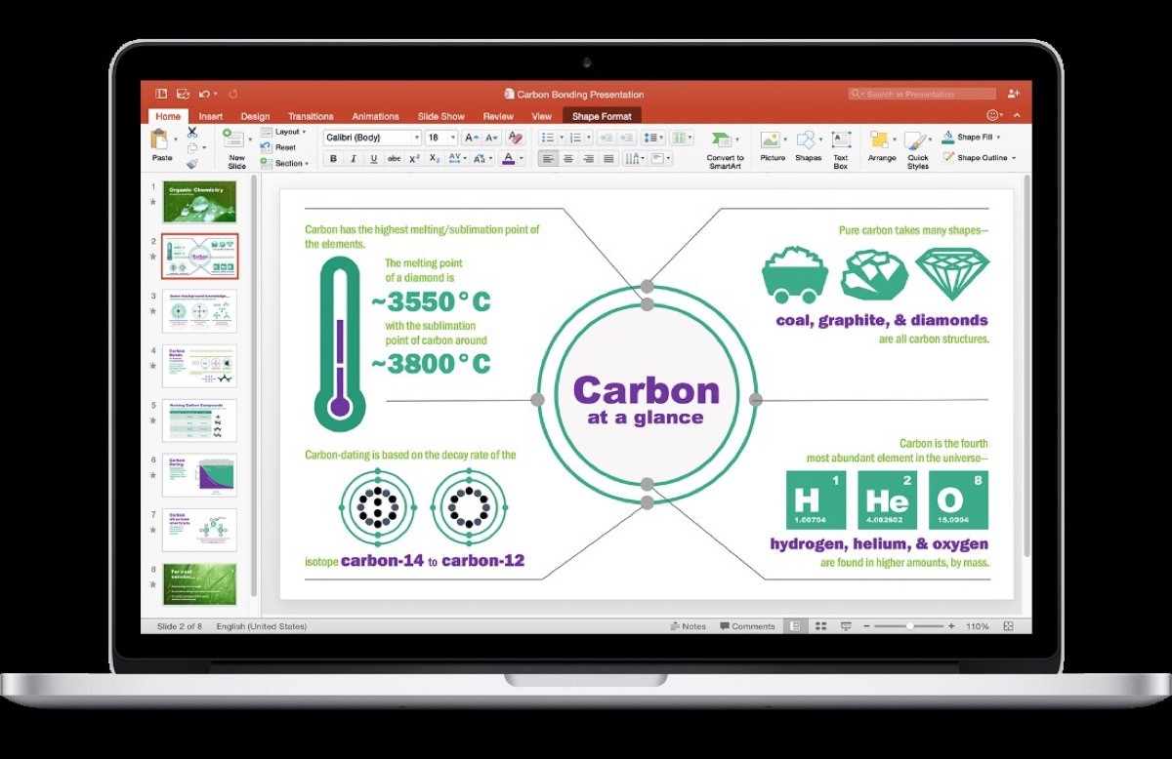Click the Format Painter brush icon

[x=192, y=164]
